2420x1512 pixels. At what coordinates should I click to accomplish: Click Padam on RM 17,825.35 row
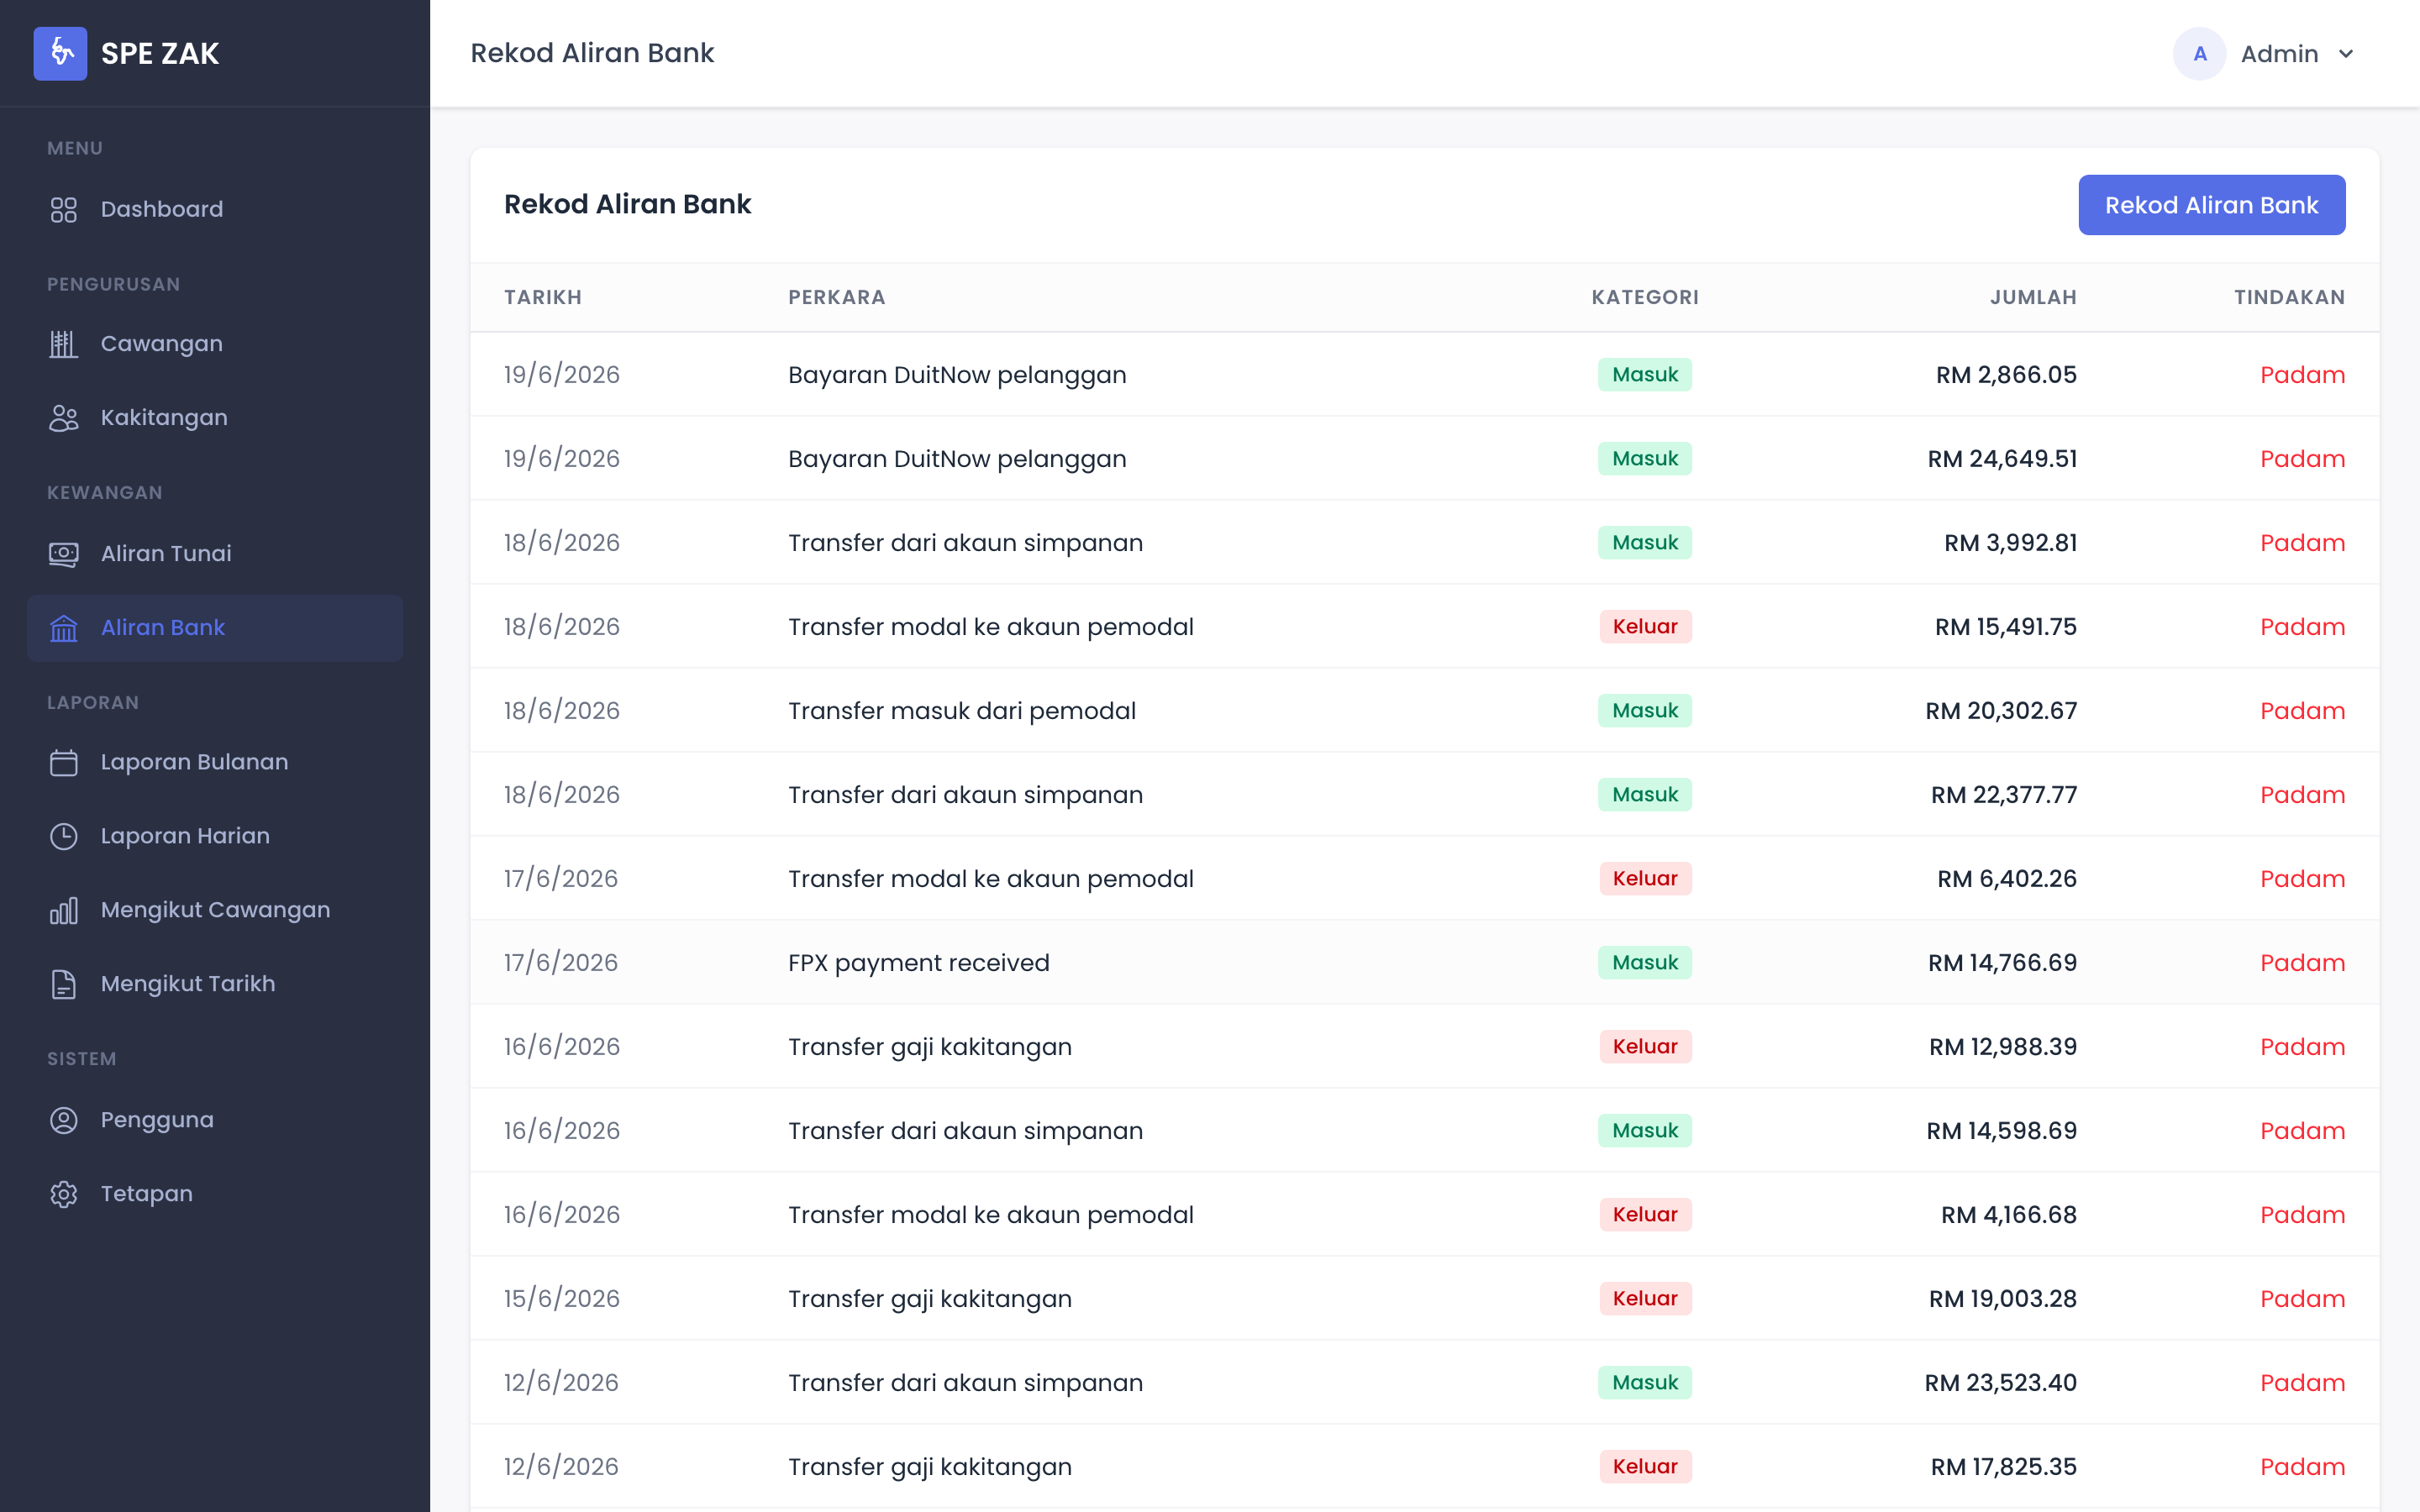point(2302,1467)
